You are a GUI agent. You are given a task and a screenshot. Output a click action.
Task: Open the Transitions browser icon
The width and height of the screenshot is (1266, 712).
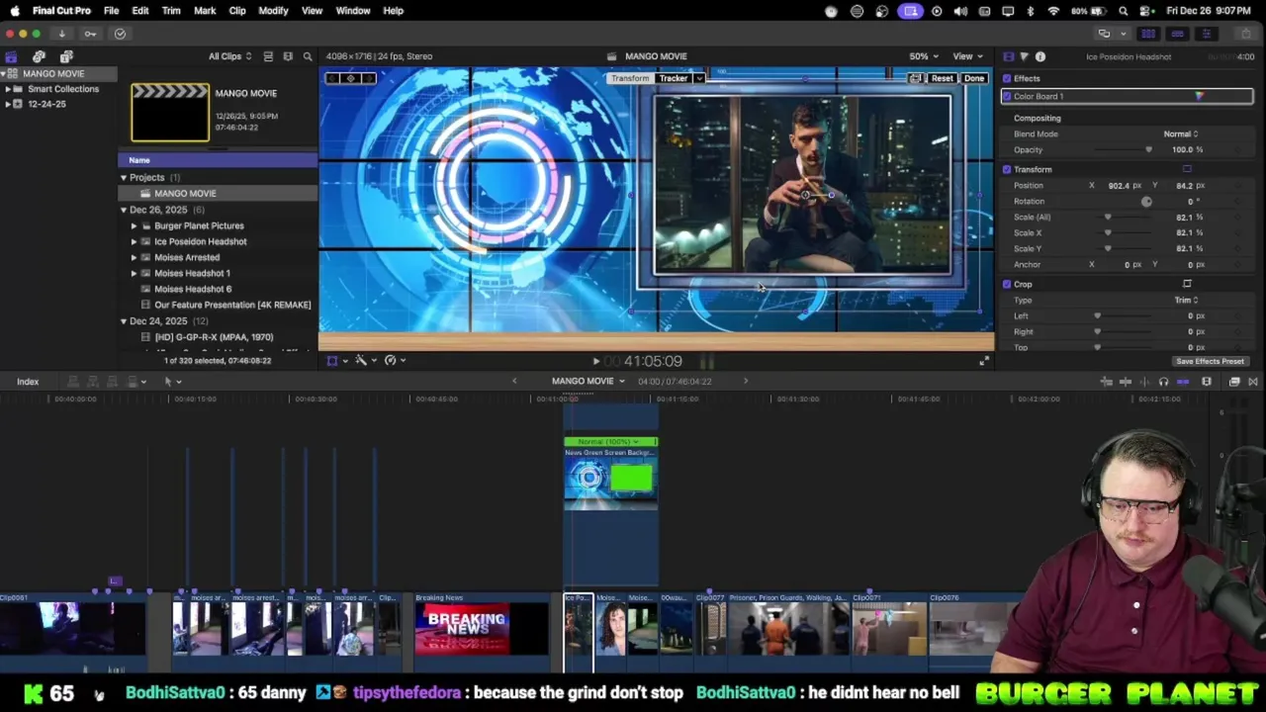click(1253, 382)
